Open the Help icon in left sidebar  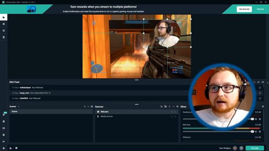tap(4, 135)
